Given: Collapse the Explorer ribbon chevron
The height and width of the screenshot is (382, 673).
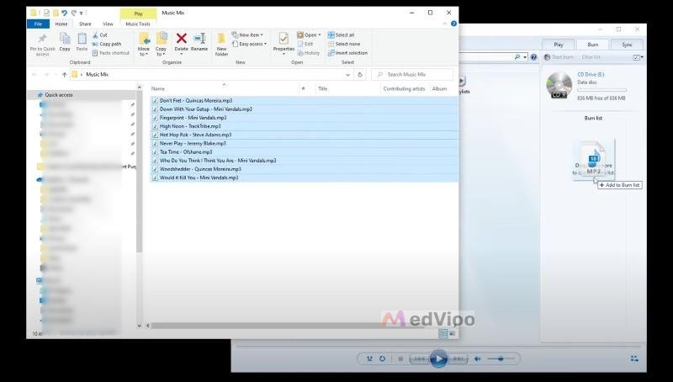Looking at the screenshot, I should pos(445,24).
